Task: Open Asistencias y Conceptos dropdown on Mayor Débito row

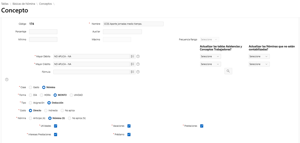Action: pyautogui.click(x=210, y=56)
